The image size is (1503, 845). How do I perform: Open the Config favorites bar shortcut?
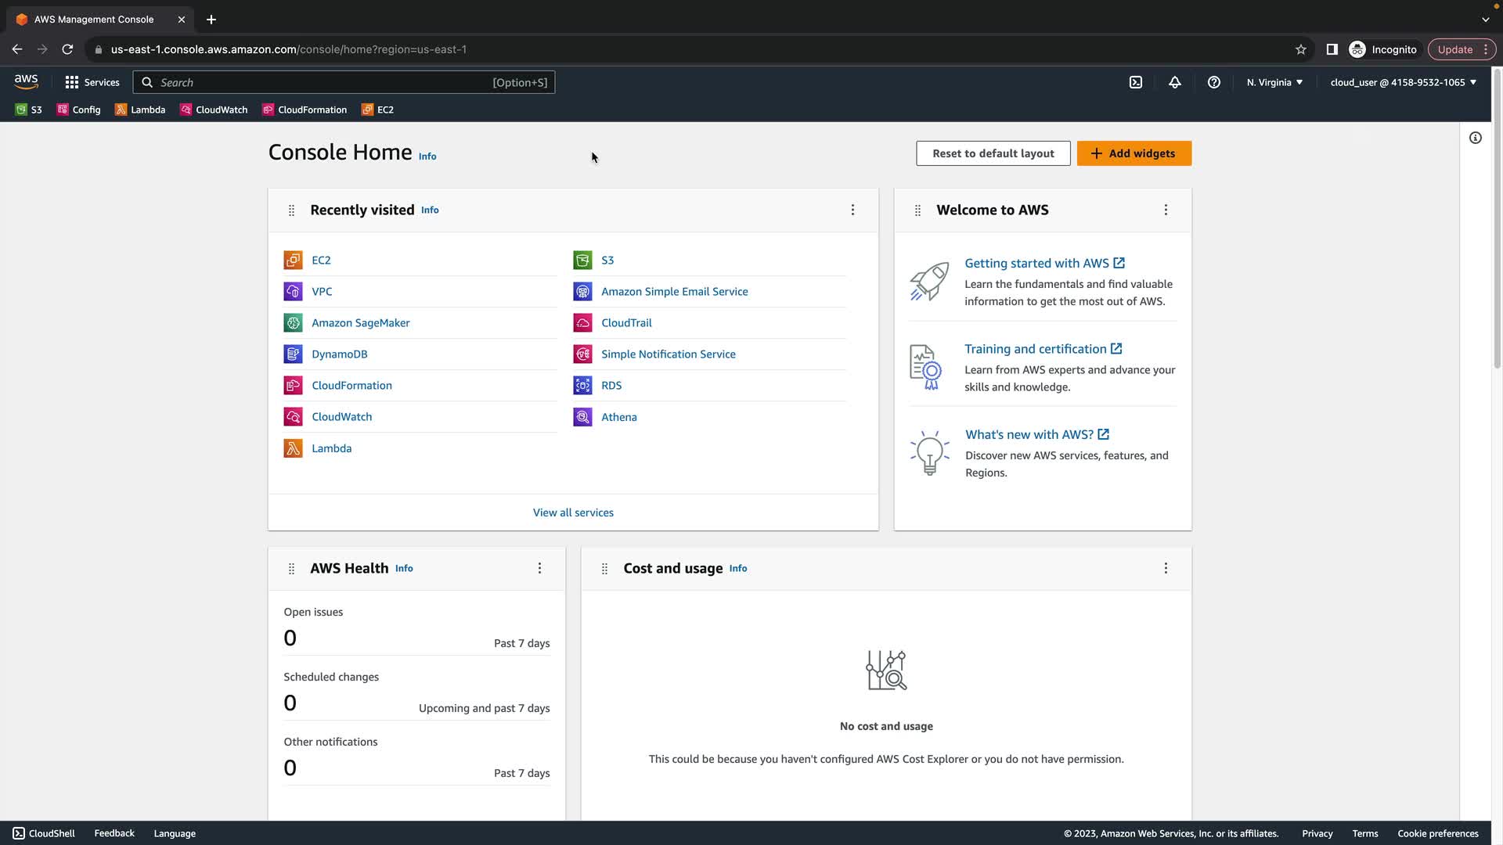[78, 110]
